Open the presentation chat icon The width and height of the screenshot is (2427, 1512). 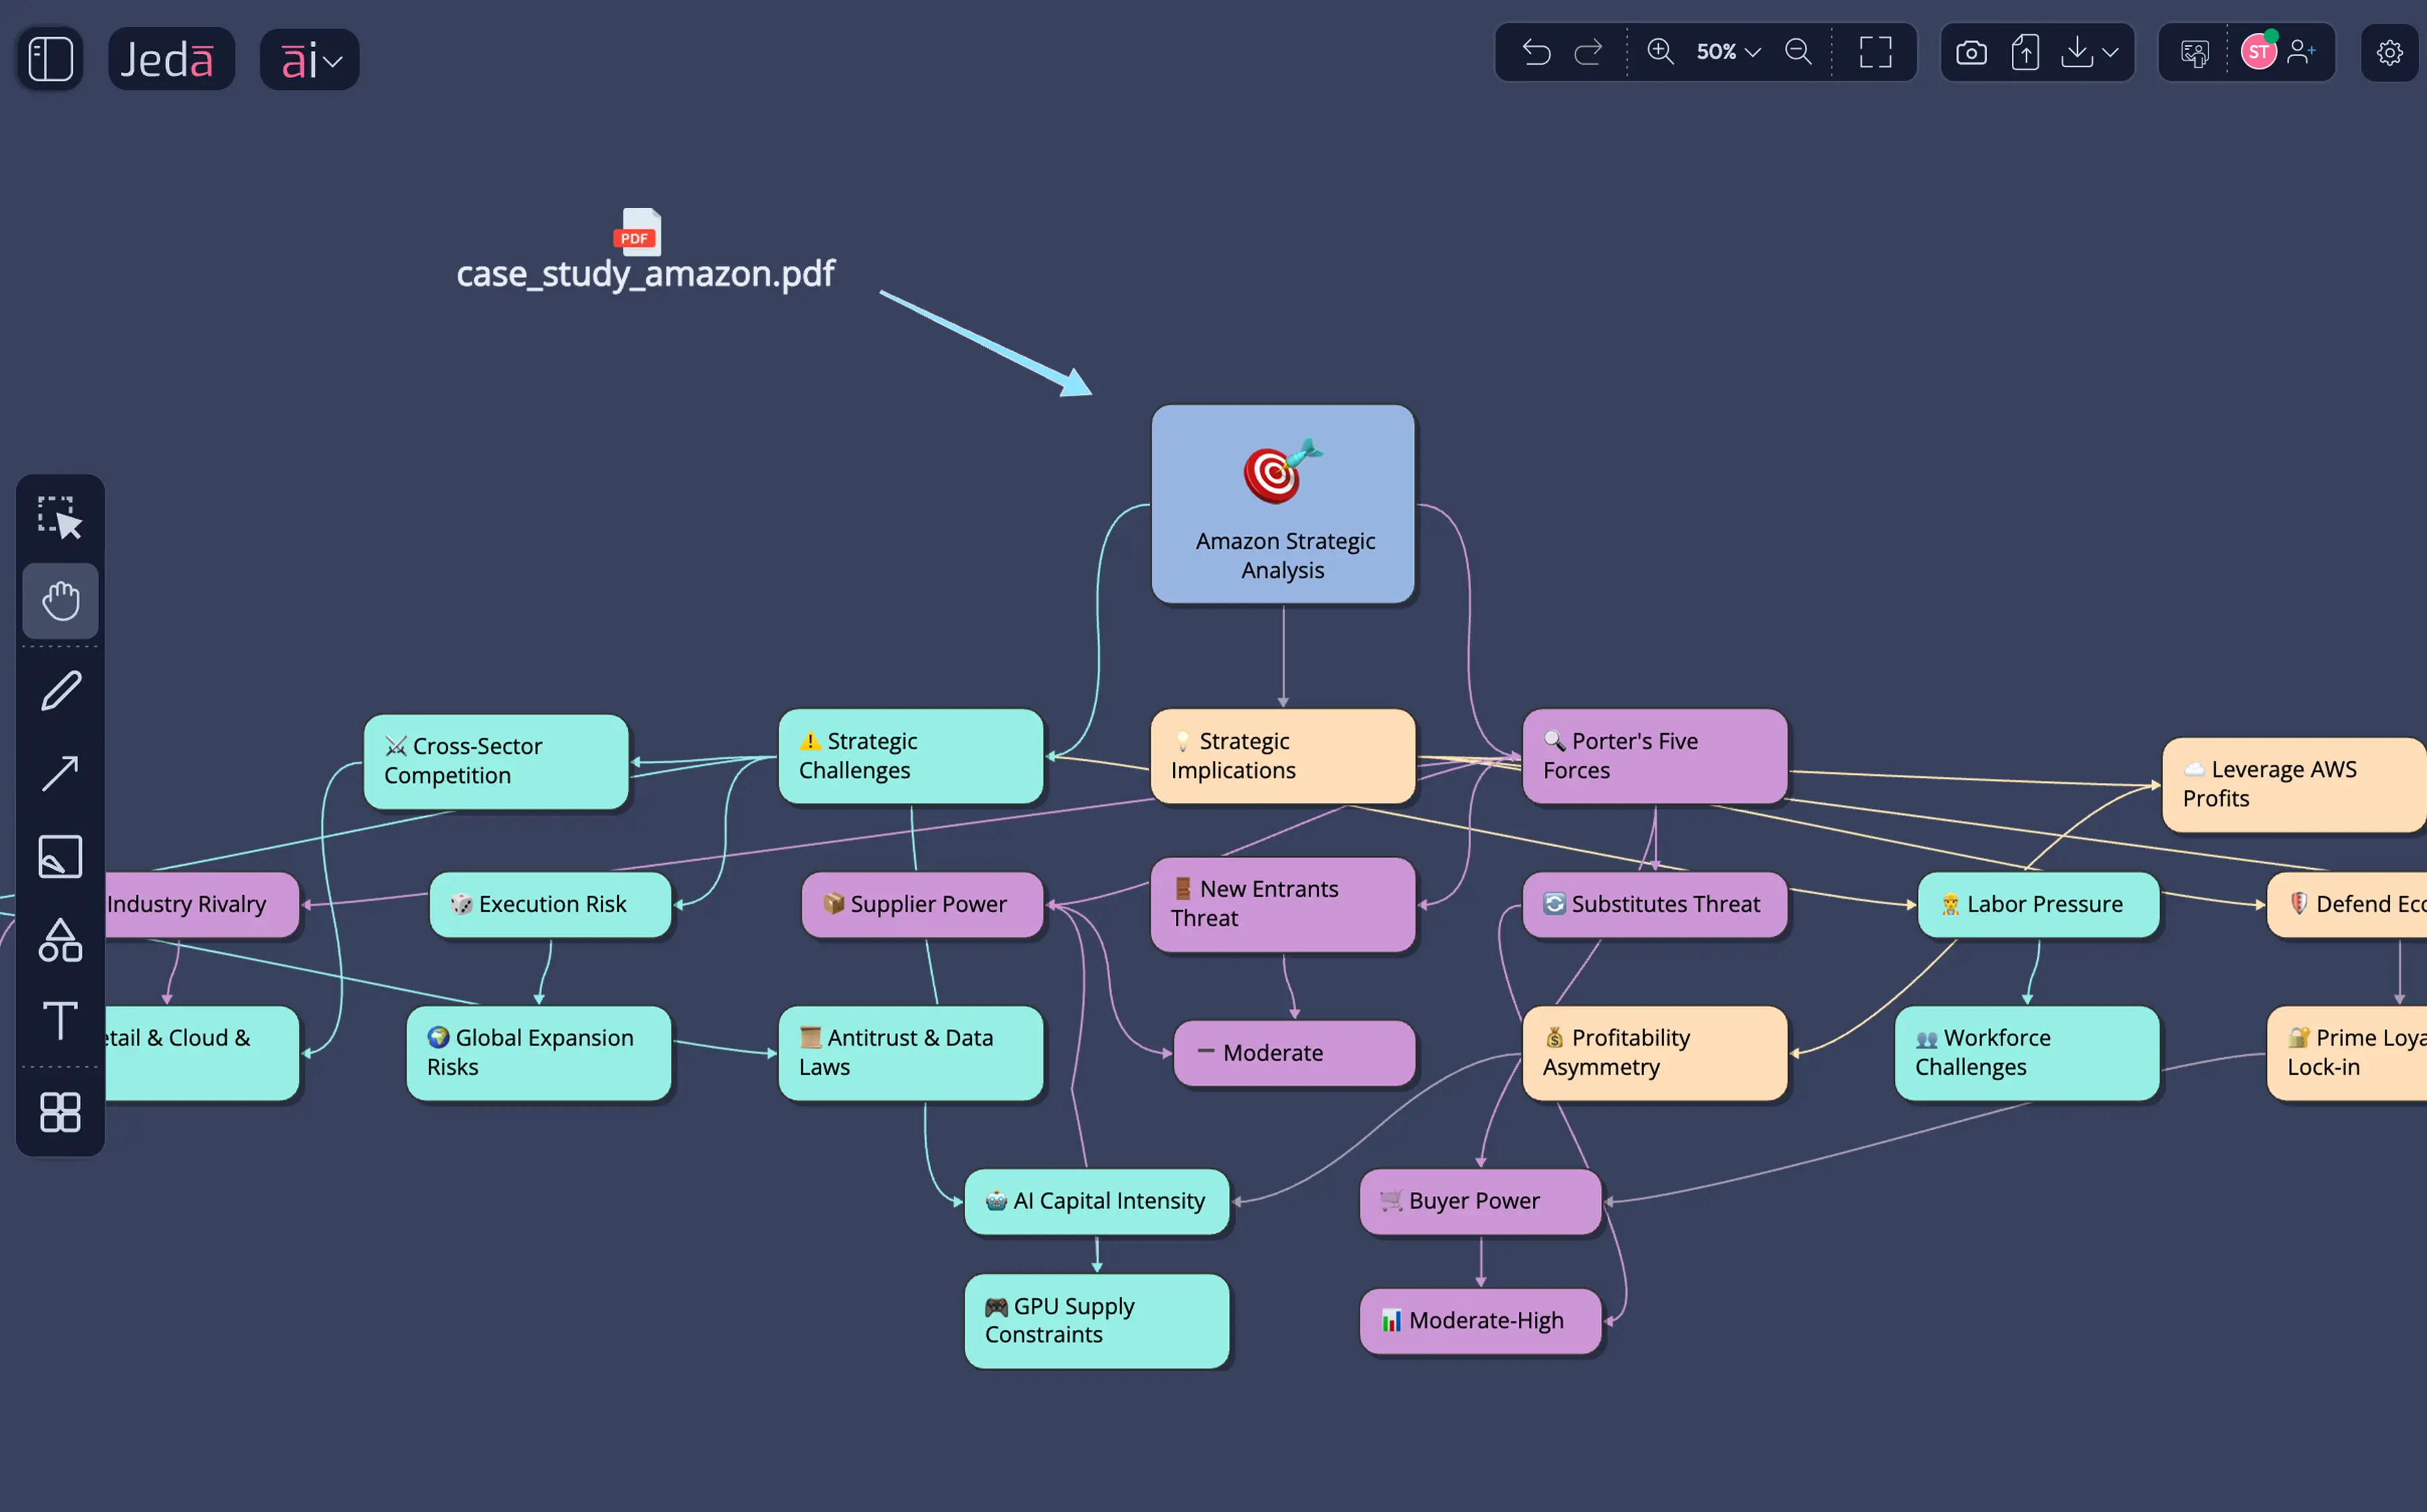click(x=2194, y=52)
